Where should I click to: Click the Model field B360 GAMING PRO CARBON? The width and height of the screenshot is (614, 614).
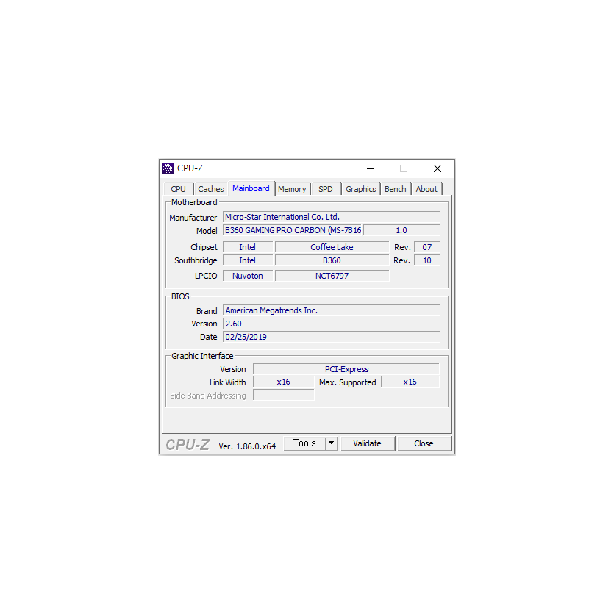coord(292,230)
